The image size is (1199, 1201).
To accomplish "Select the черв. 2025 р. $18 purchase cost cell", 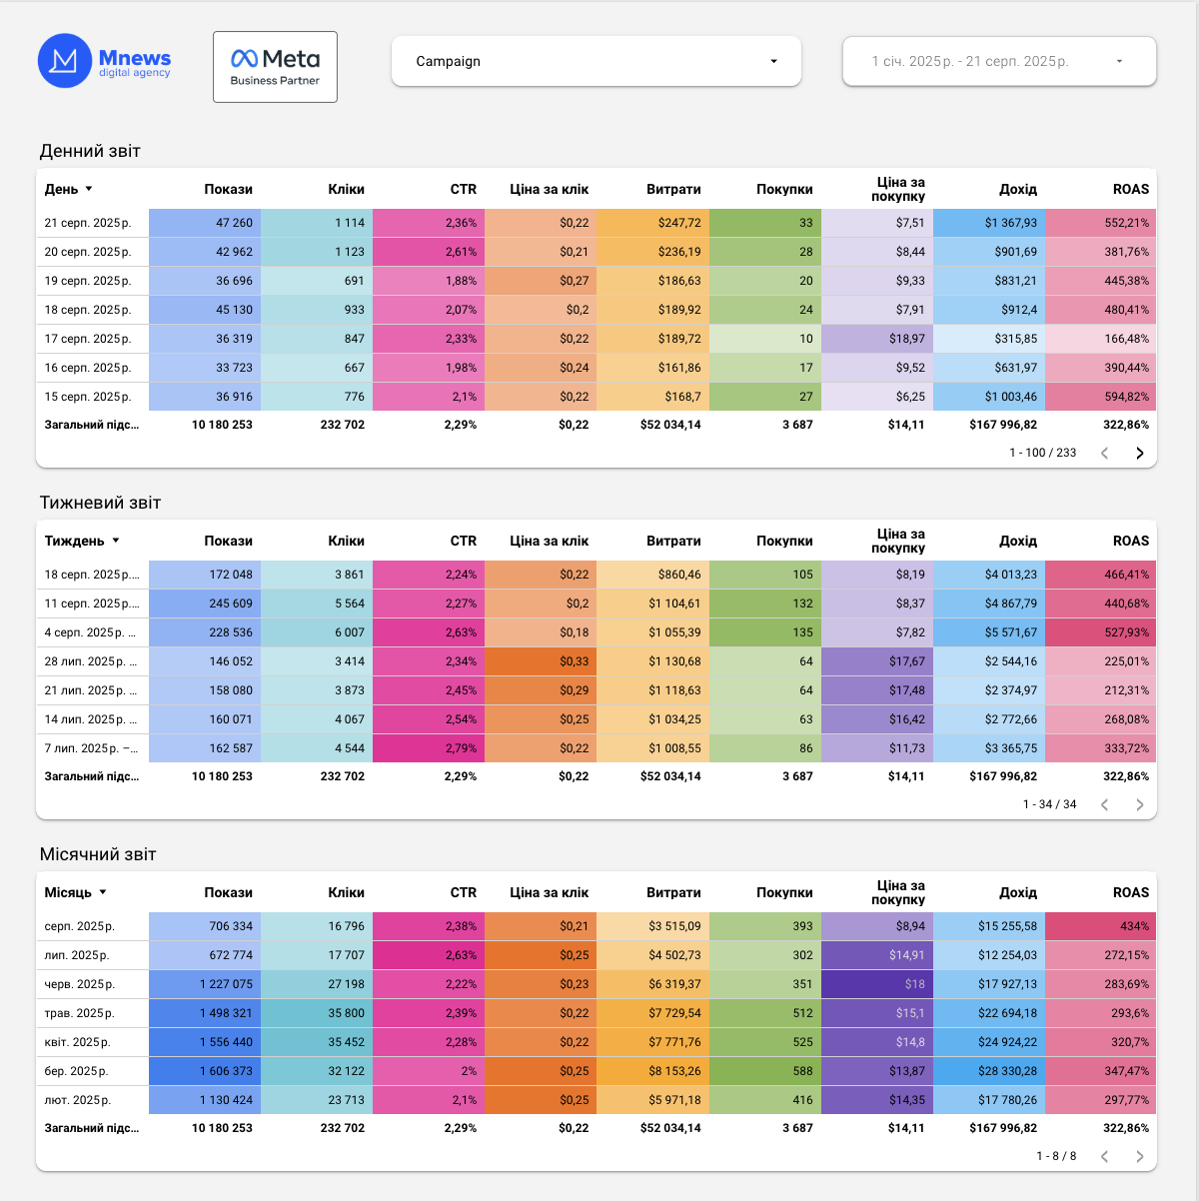I will (876, 984).
